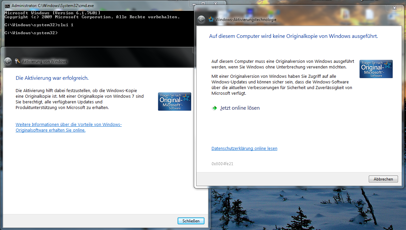Viewport: 406px width, 230px height.
Task: Click the key icon beside Aktivierung von Windows
Action: coord(18,61)
